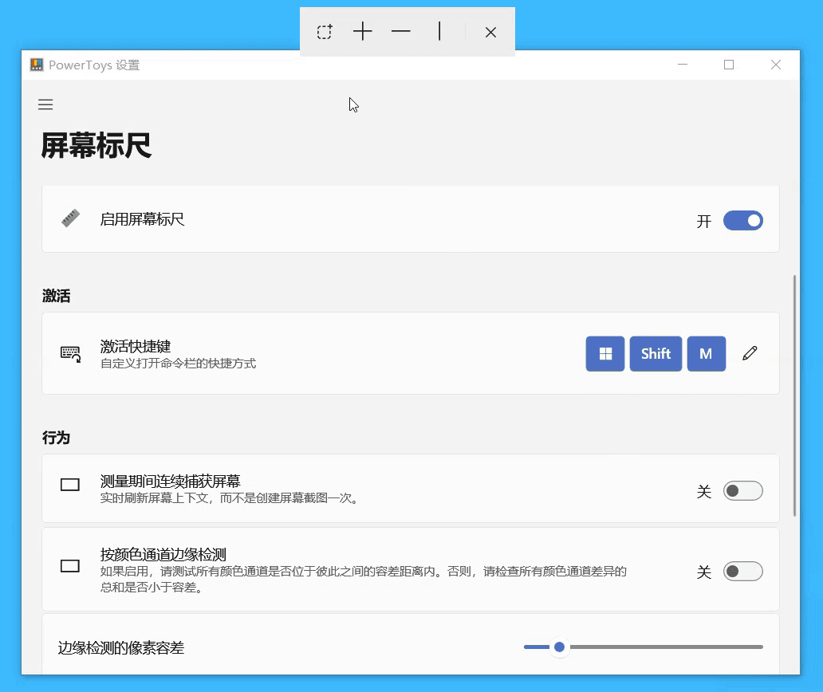Click the 边缘检测的像素容差 label

[120, 648]
